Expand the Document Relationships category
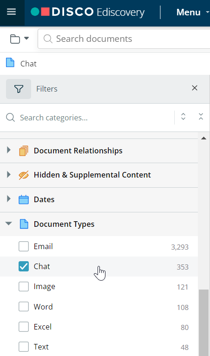Viewport: 210px width, 356px height. (x=9, y=150)
